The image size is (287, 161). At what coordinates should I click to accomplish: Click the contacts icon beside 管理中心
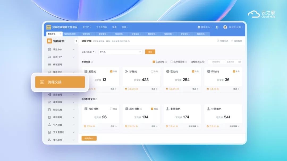pyautogui.click(x=217, y=27)
